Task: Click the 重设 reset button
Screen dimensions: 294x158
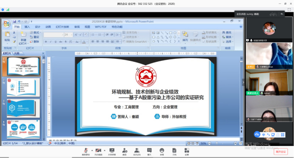Action: coord(35,37)
